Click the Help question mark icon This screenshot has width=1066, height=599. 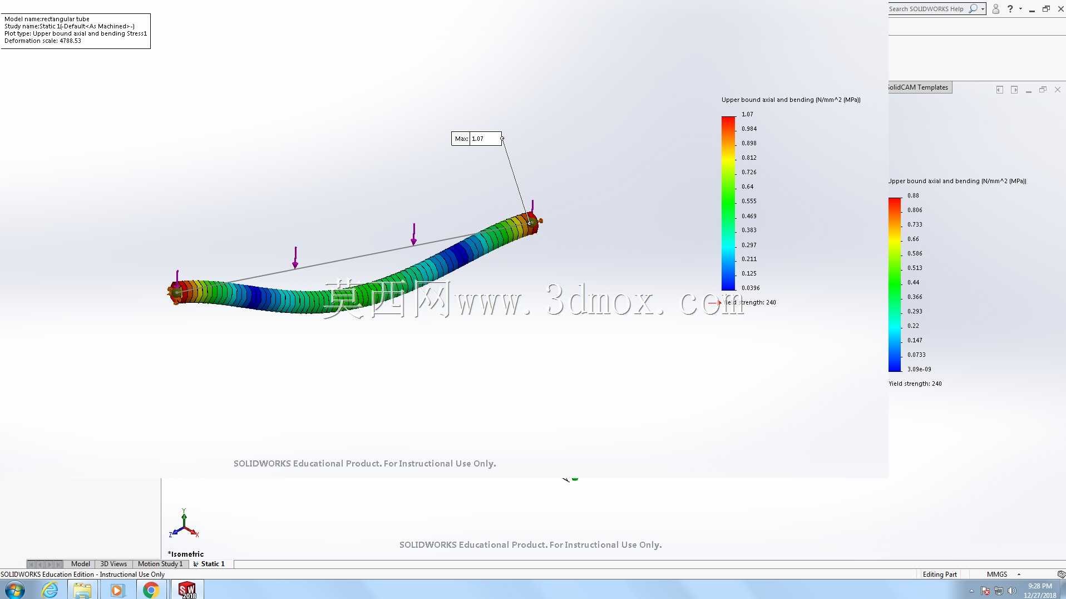coord(1010,9)
